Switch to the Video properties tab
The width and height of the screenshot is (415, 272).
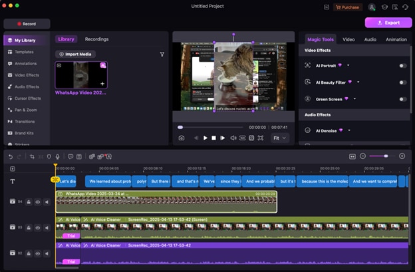tap(348, 39)
